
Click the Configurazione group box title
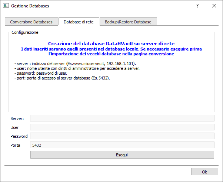(x=25, y=33)
